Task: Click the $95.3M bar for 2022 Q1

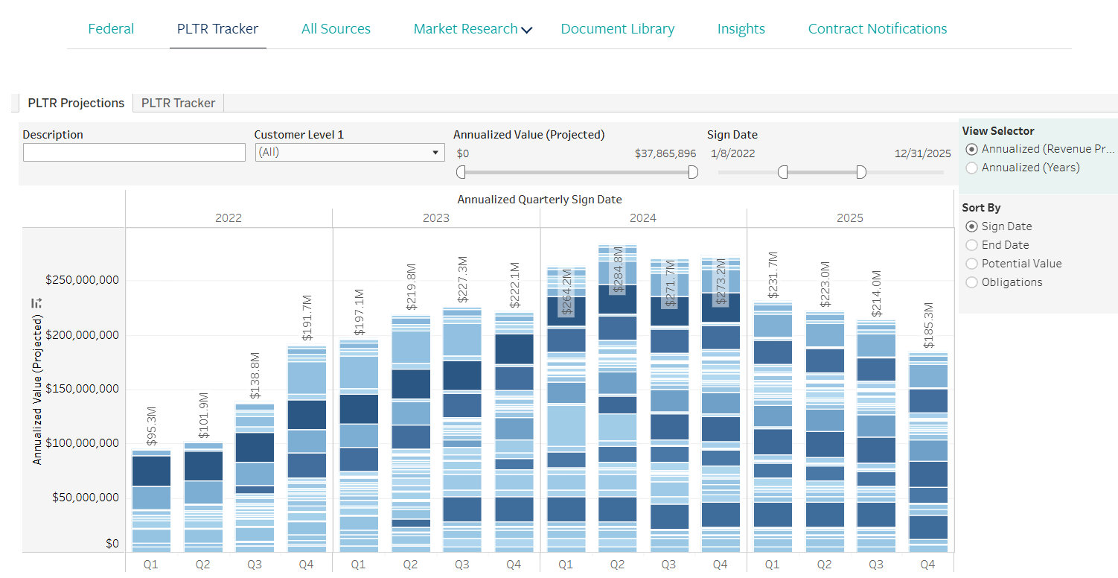Action: click(x=151, y=501)
